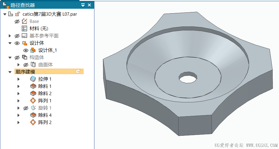Click the 基本参考平面 reference plane icon
This screenshot has width=279, height=149.
(24, 36)
